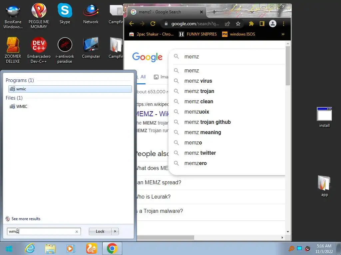
Task: Open app folder on desktop
Action: pyautogui.click(x=324, y=186)
